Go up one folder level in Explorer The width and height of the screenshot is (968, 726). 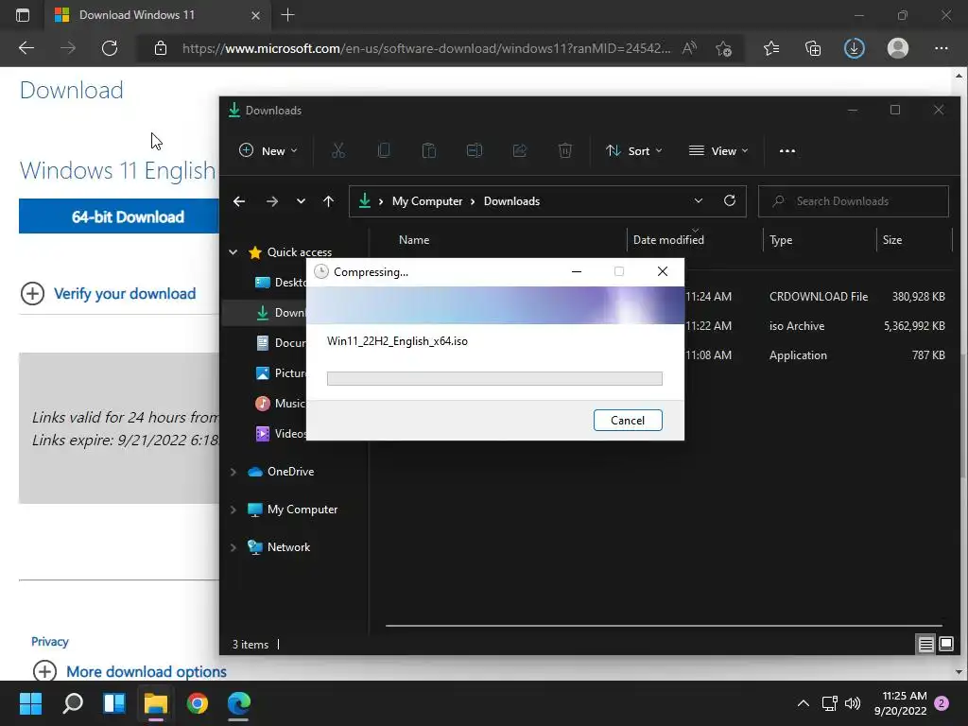(x=328, y=201)
